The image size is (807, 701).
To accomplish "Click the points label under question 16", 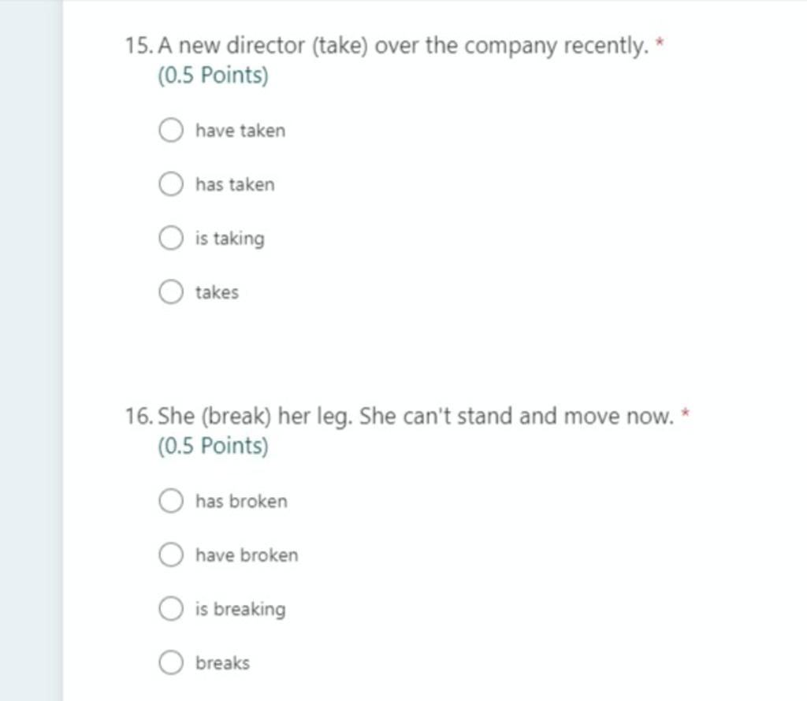I will pos(213,446).
